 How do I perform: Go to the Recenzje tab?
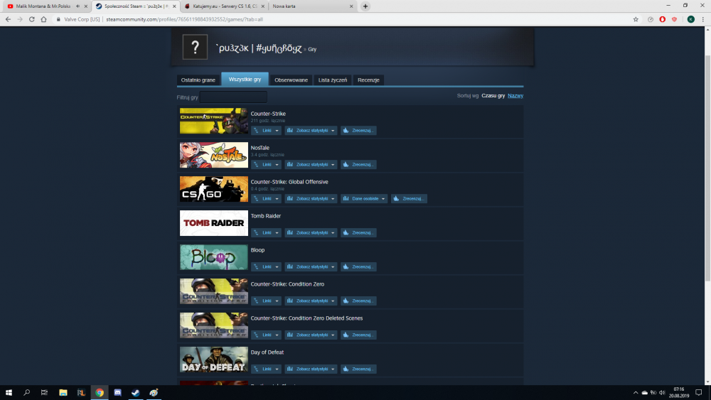click(368, 80)
